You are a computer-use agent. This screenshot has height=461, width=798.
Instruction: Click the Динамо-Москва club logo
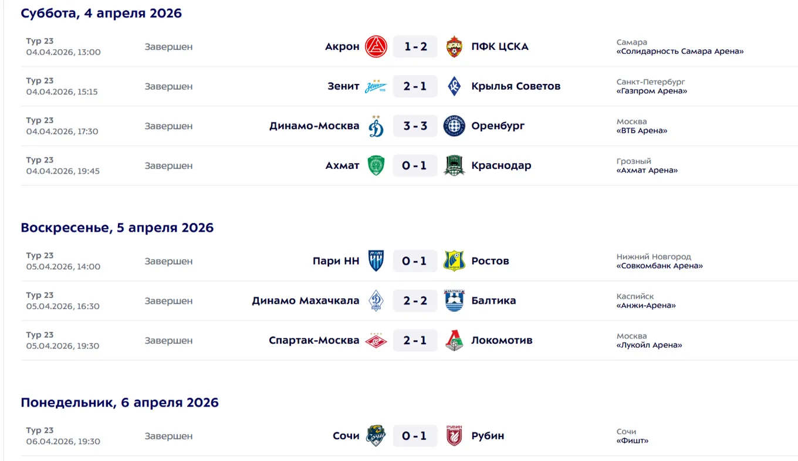click(376, 126)
